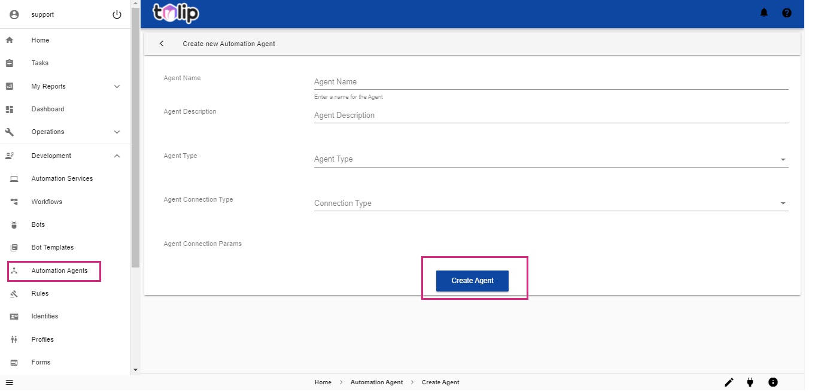
Task: Click the plug connection icon in footer
Action: point(750,382)
